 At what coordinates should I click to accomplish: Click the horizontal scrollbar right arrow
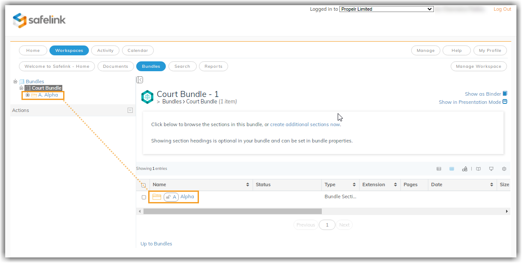pyautogui.click(x=507, y=211)
